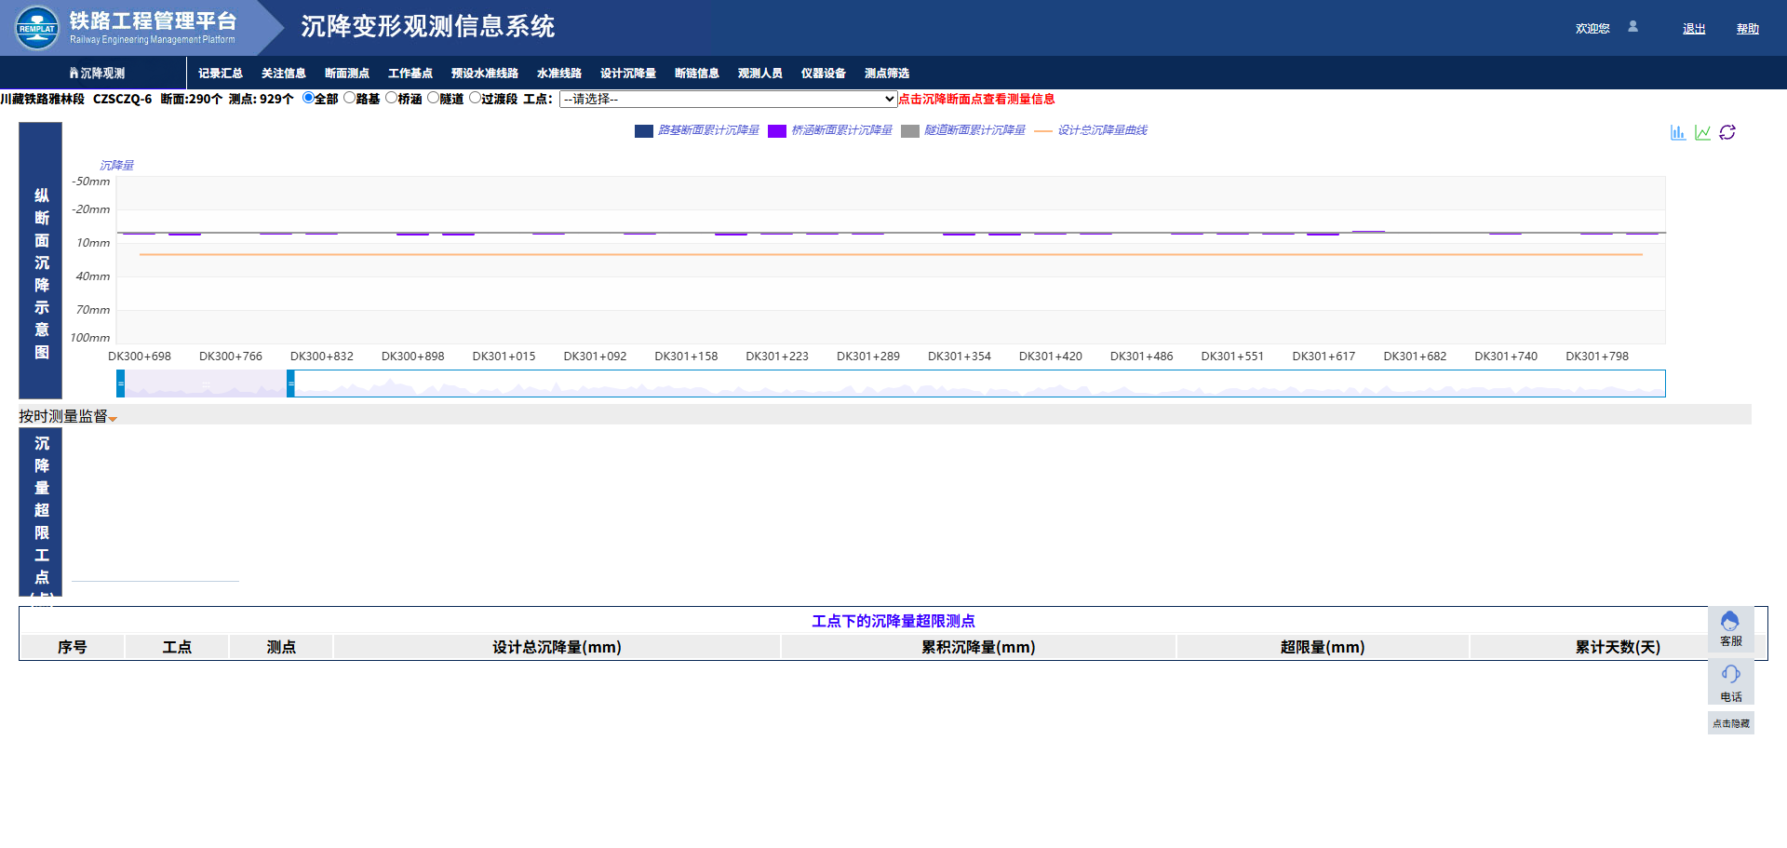Click the data zoom left handle

pyautogui.click(x=121, y=384)
